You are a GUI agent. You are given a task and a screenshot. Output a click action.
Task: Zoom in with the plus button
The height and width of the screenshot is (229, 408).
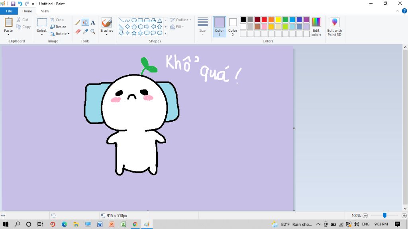(x=404, y=215)
